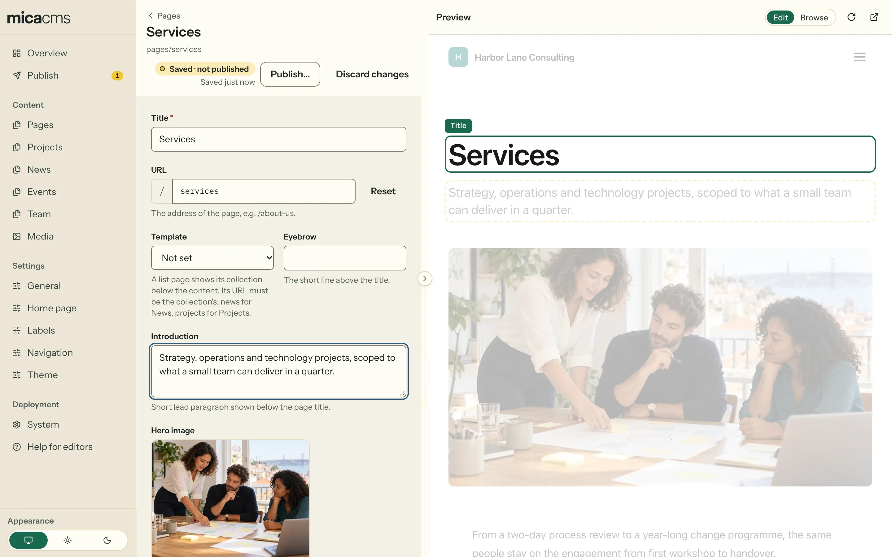The width and height of the screenshot is (892, 557).
Task: Click the News page icon
Action: click(x=17, y=170)
